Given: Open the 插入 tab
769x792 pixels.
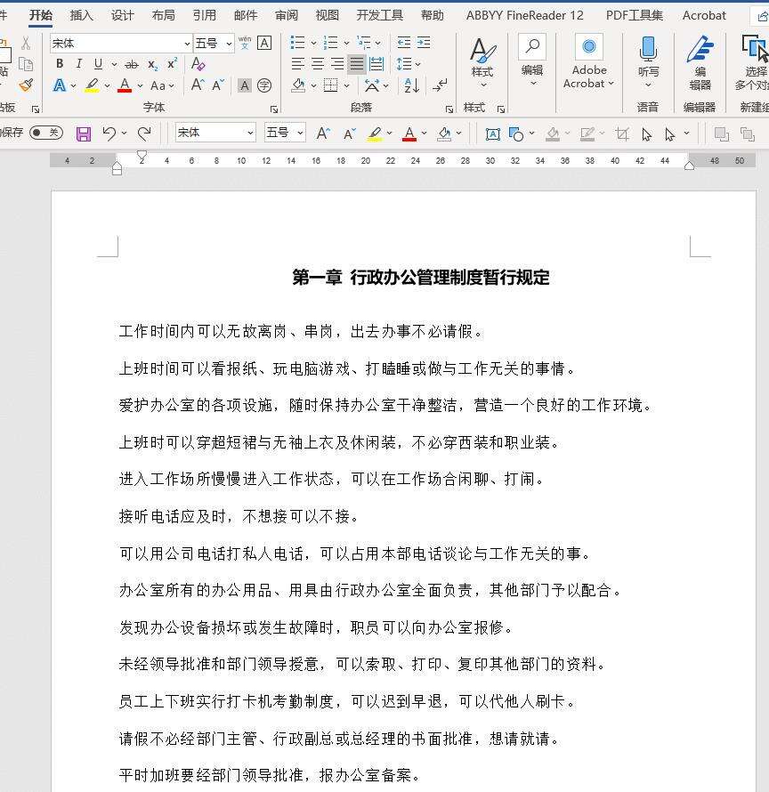Looking at the screenshot, I should [x=81, y=15].
